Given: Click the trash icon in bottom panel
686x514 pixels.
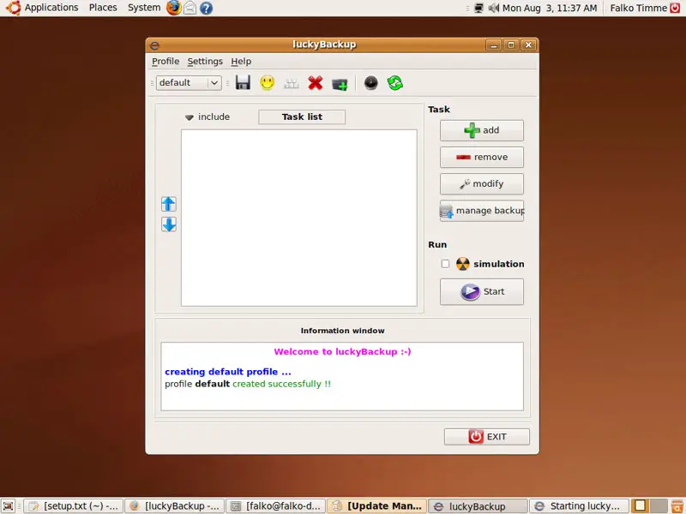Looking at the screenshot, I should [x=677, y=506].
